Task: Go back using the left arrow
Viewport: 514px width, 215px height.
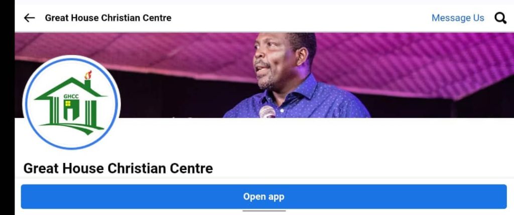Action: (x=29, y=17)
